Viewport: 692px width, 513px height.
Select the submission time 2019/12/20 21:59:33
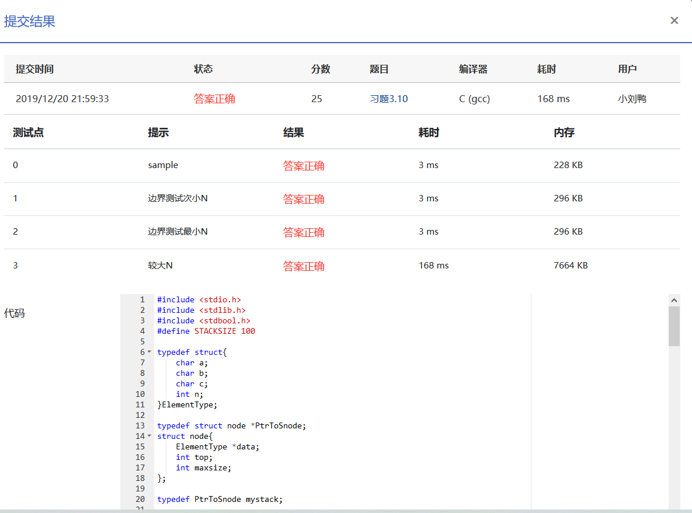point(62,99)
